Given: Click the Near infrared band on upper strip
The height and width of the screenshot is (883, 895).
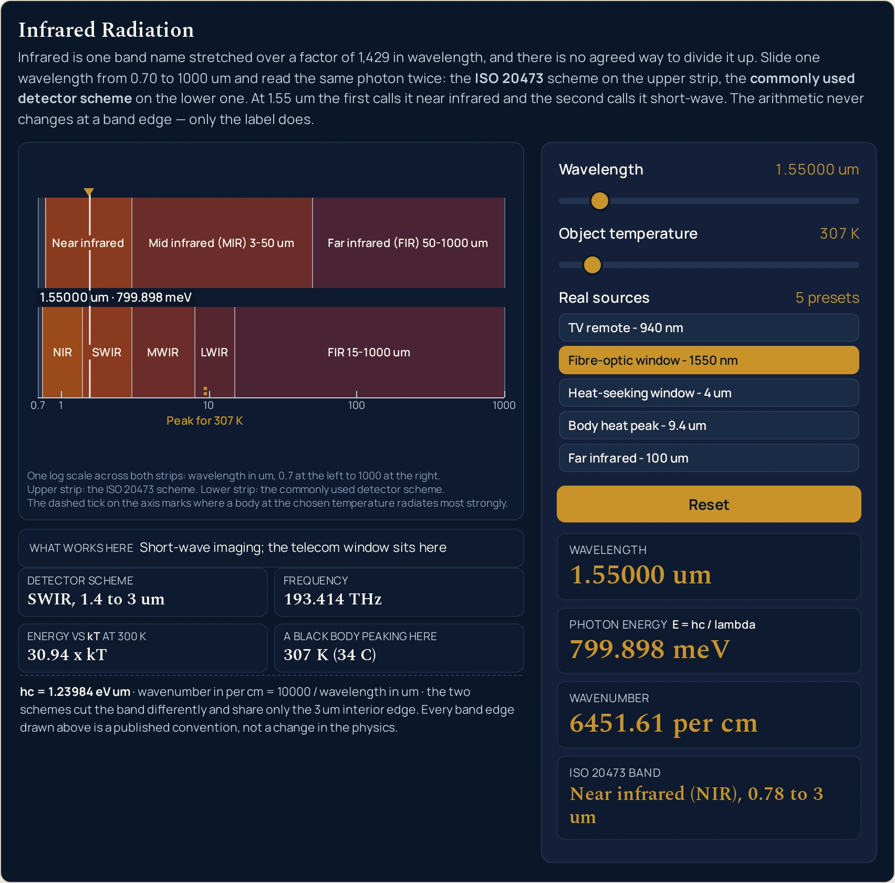Looking at the screenshot, I should [88, 243].
